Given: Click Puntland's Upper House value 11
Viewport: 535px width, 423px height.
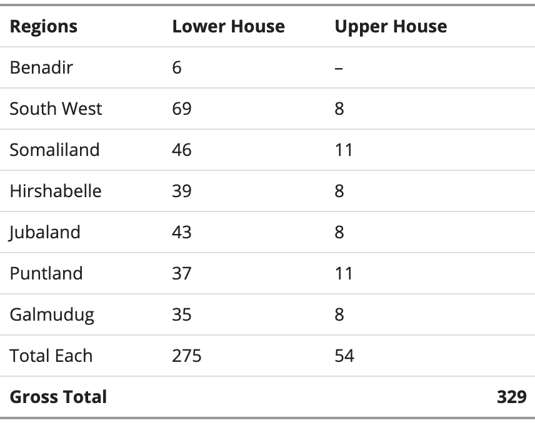Looking at the screenshot, I should [x=344, y=273].
